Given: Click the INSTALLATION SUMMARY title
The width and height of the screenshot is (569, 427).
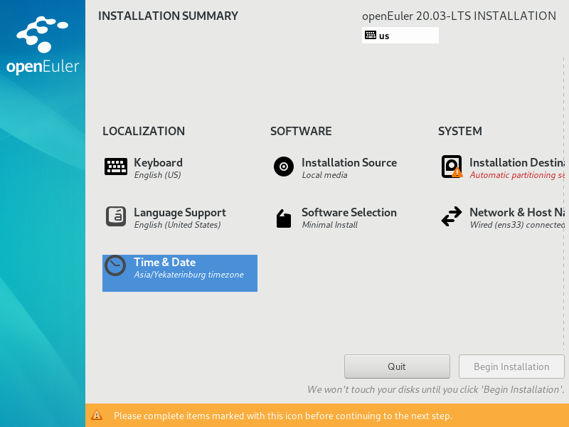Looking at the screenshot, I should (168, 16).
